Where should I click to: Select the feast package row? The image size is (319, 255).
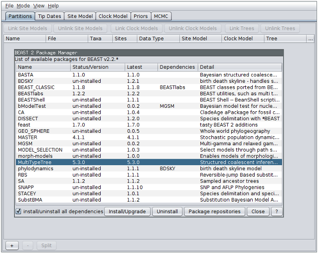click(149, 125)
